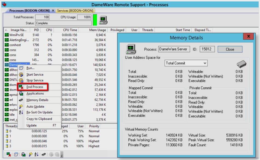This screenshot has width=260, height=160.
Task: Click CPU Usage field showing 100%
Action: pos(84,17)
